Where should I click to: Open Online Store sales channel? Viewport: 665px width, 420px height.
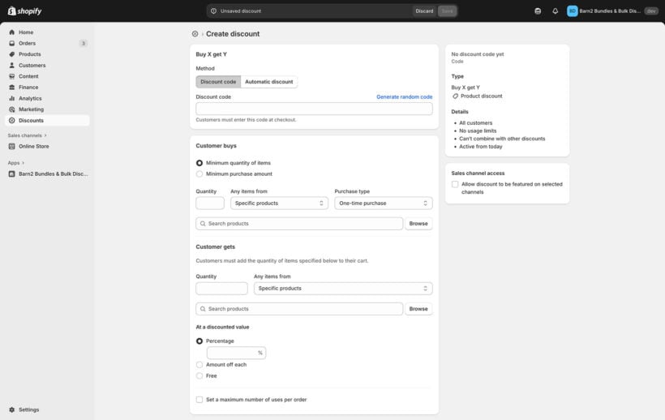click(33, 146)
